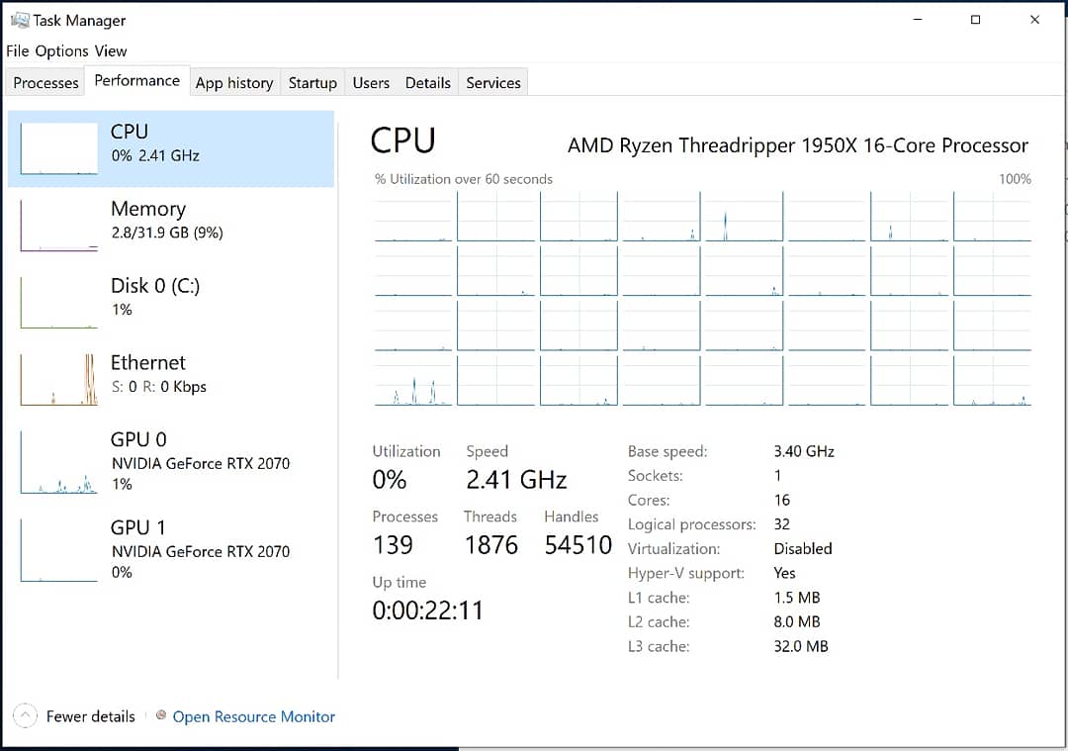Click the Processes count 139
Image resolution: width=1068 pixels, height=751 pixels.
393,544
